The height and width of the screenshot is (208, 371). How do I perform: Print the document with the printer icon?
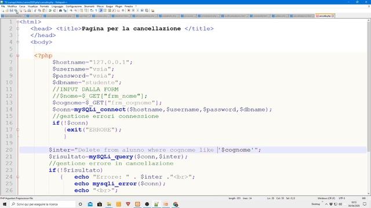[29, 10]
